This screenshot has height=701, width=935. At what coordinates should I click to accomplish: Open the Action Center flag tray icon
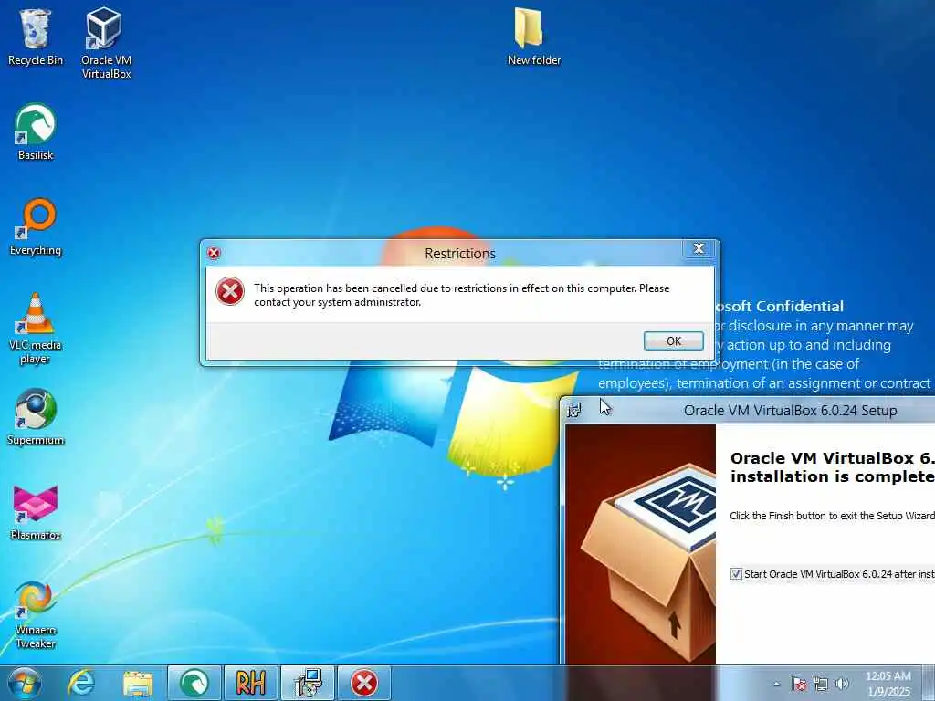tap(799, 684)
